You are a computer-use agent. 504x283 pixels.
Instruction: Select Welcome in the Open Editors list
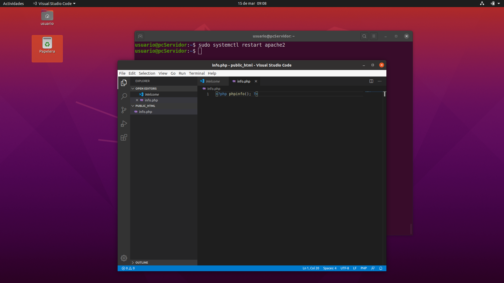point(164,94)
